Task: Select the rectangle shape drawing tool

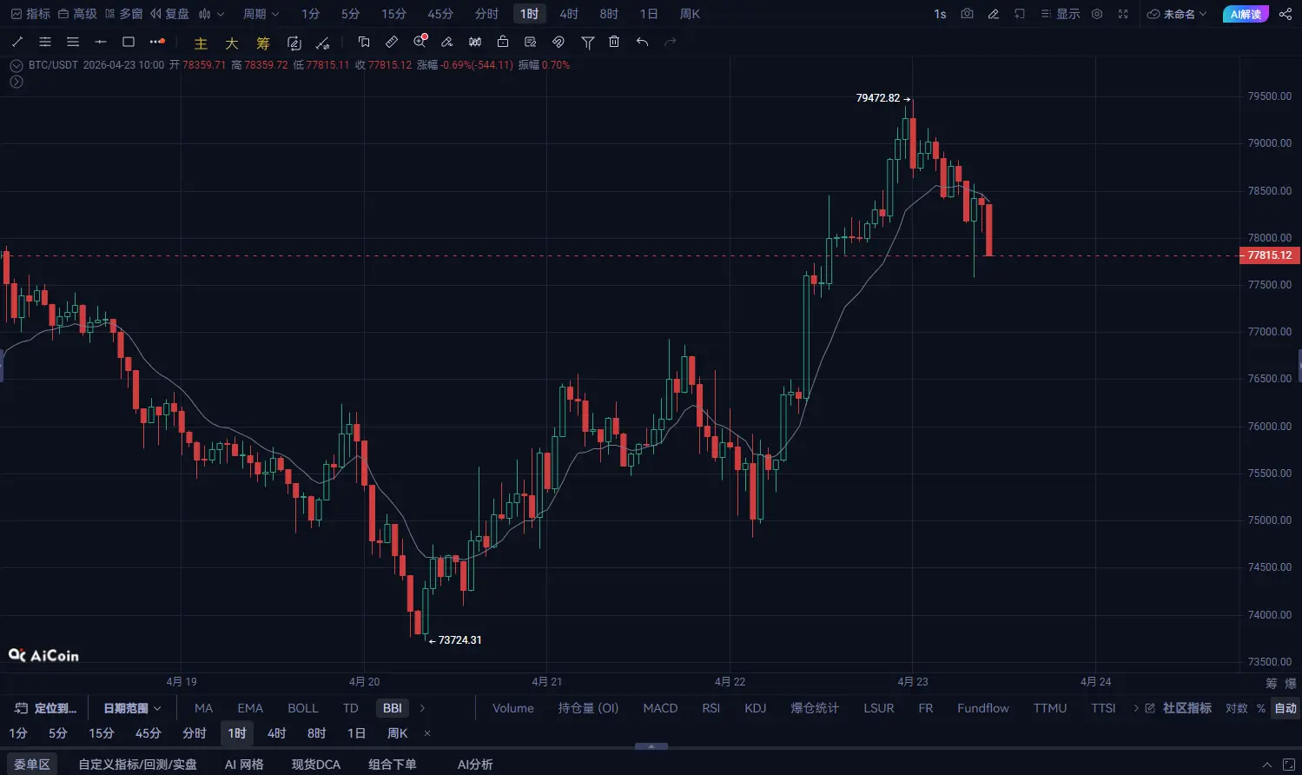Action: (x=129, y=42)
